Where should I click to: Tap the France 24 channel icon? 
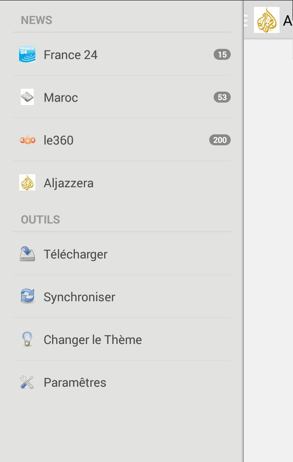(x=27, y=55)
